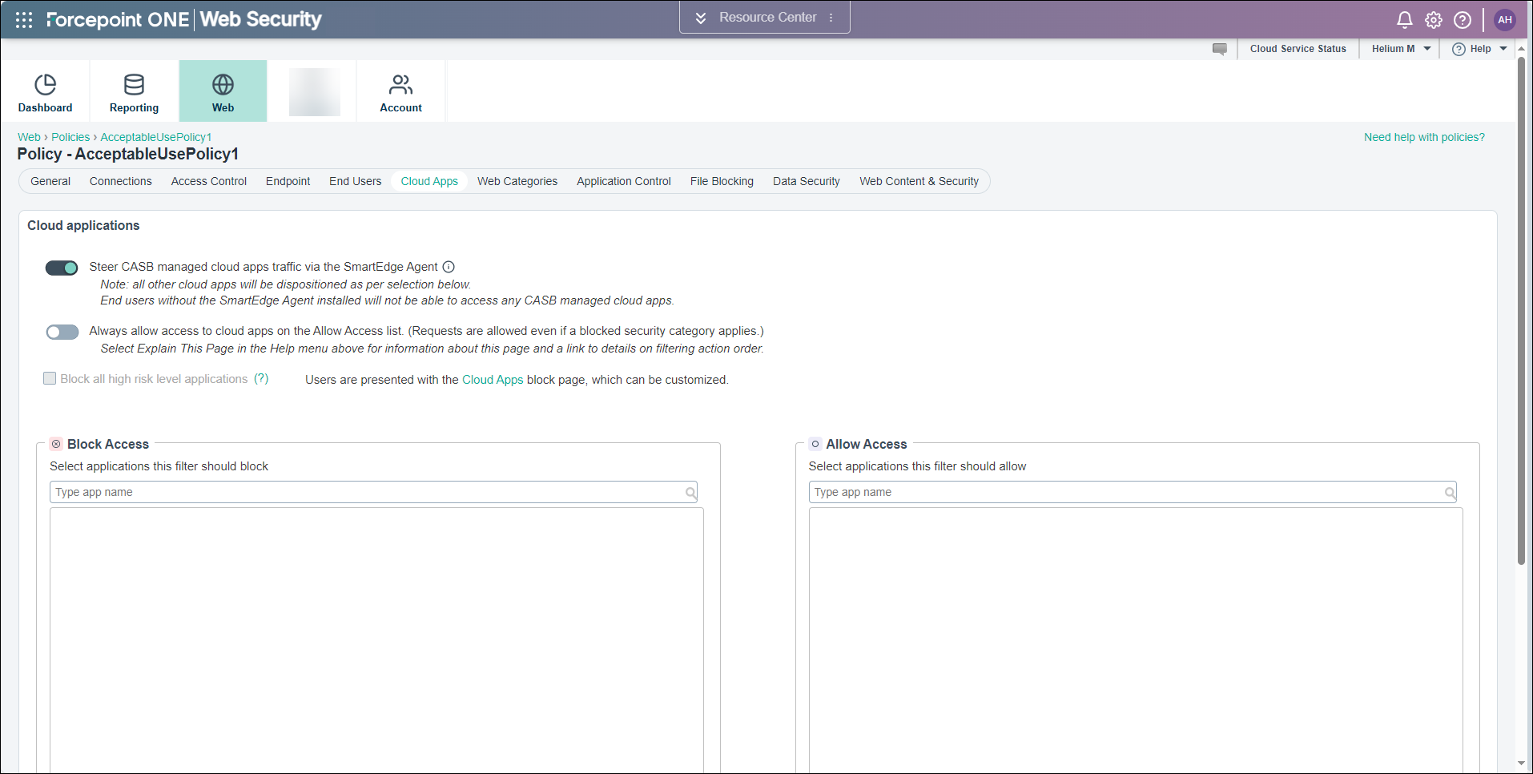Viewport: 1533px width, 774px height.
Task: Click the scrollbar down arrow
Action: (x=1521, y=764)
